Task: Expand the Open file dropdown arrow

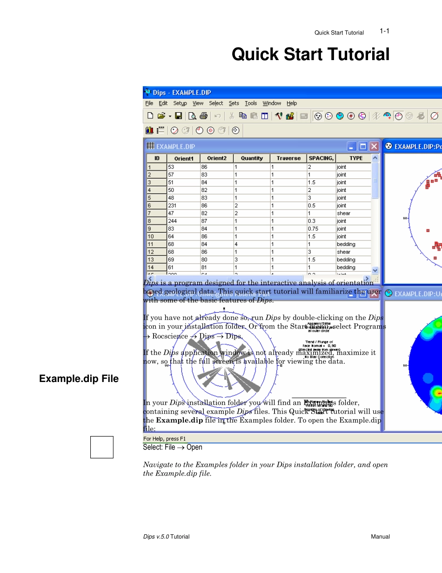Action: click(x=170, y=116)
